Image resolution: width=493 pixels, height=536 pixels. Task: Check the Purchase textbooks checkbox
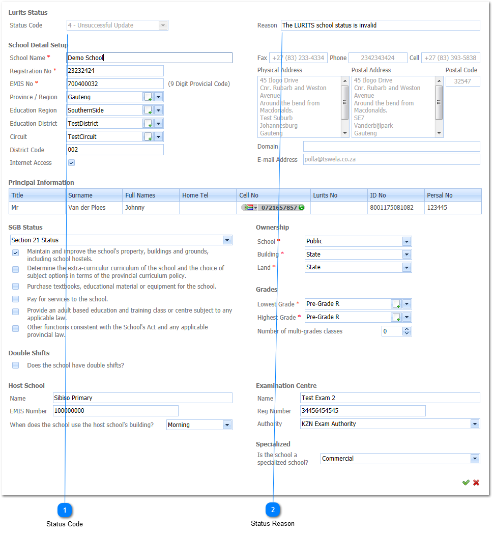tap(15, 286)
